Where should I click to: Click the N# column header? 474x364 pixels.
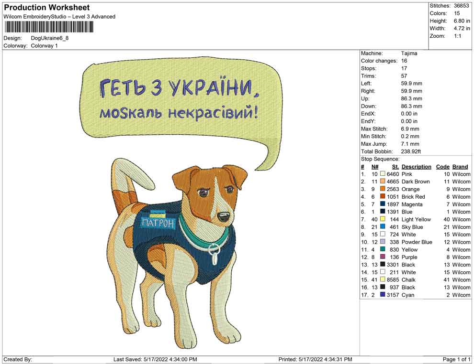(375, 167)
